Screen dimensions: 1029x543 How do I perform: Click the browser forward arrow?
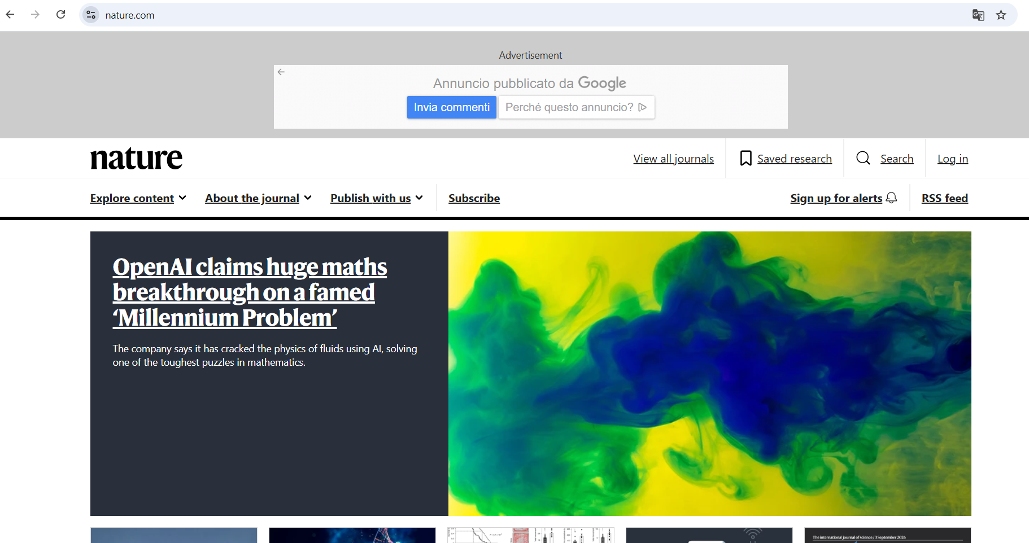(x=35, y=15)
